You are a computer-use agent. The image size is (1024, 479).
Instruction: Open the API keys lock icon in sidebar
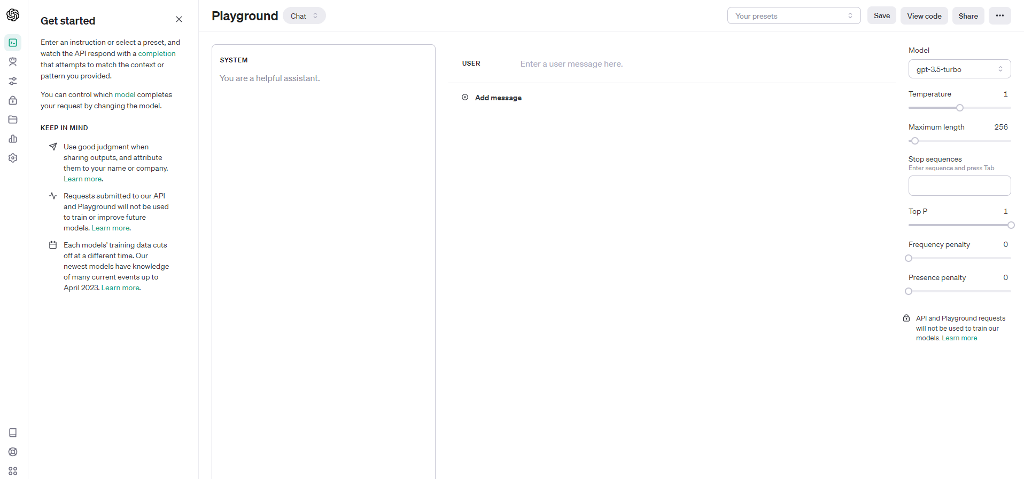pos(13,100)
